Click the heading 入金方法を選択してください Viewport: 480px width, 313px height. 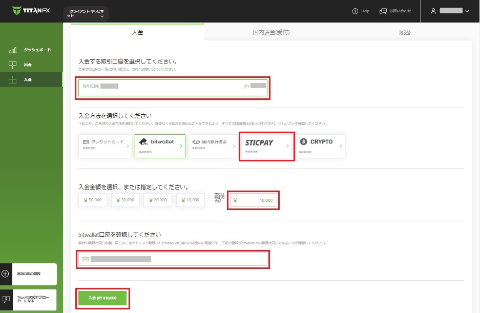click(x=115, y=116)
